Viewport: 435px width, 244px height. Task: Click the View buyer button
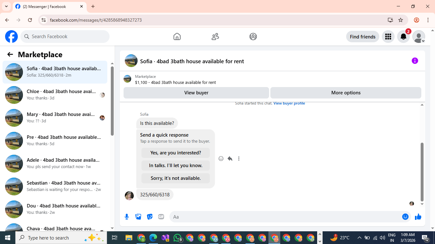point(196,93)
